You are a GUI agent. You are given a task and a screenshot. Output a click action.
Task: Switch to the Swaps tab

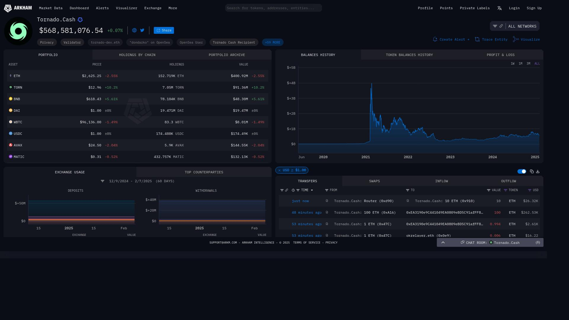374,181
